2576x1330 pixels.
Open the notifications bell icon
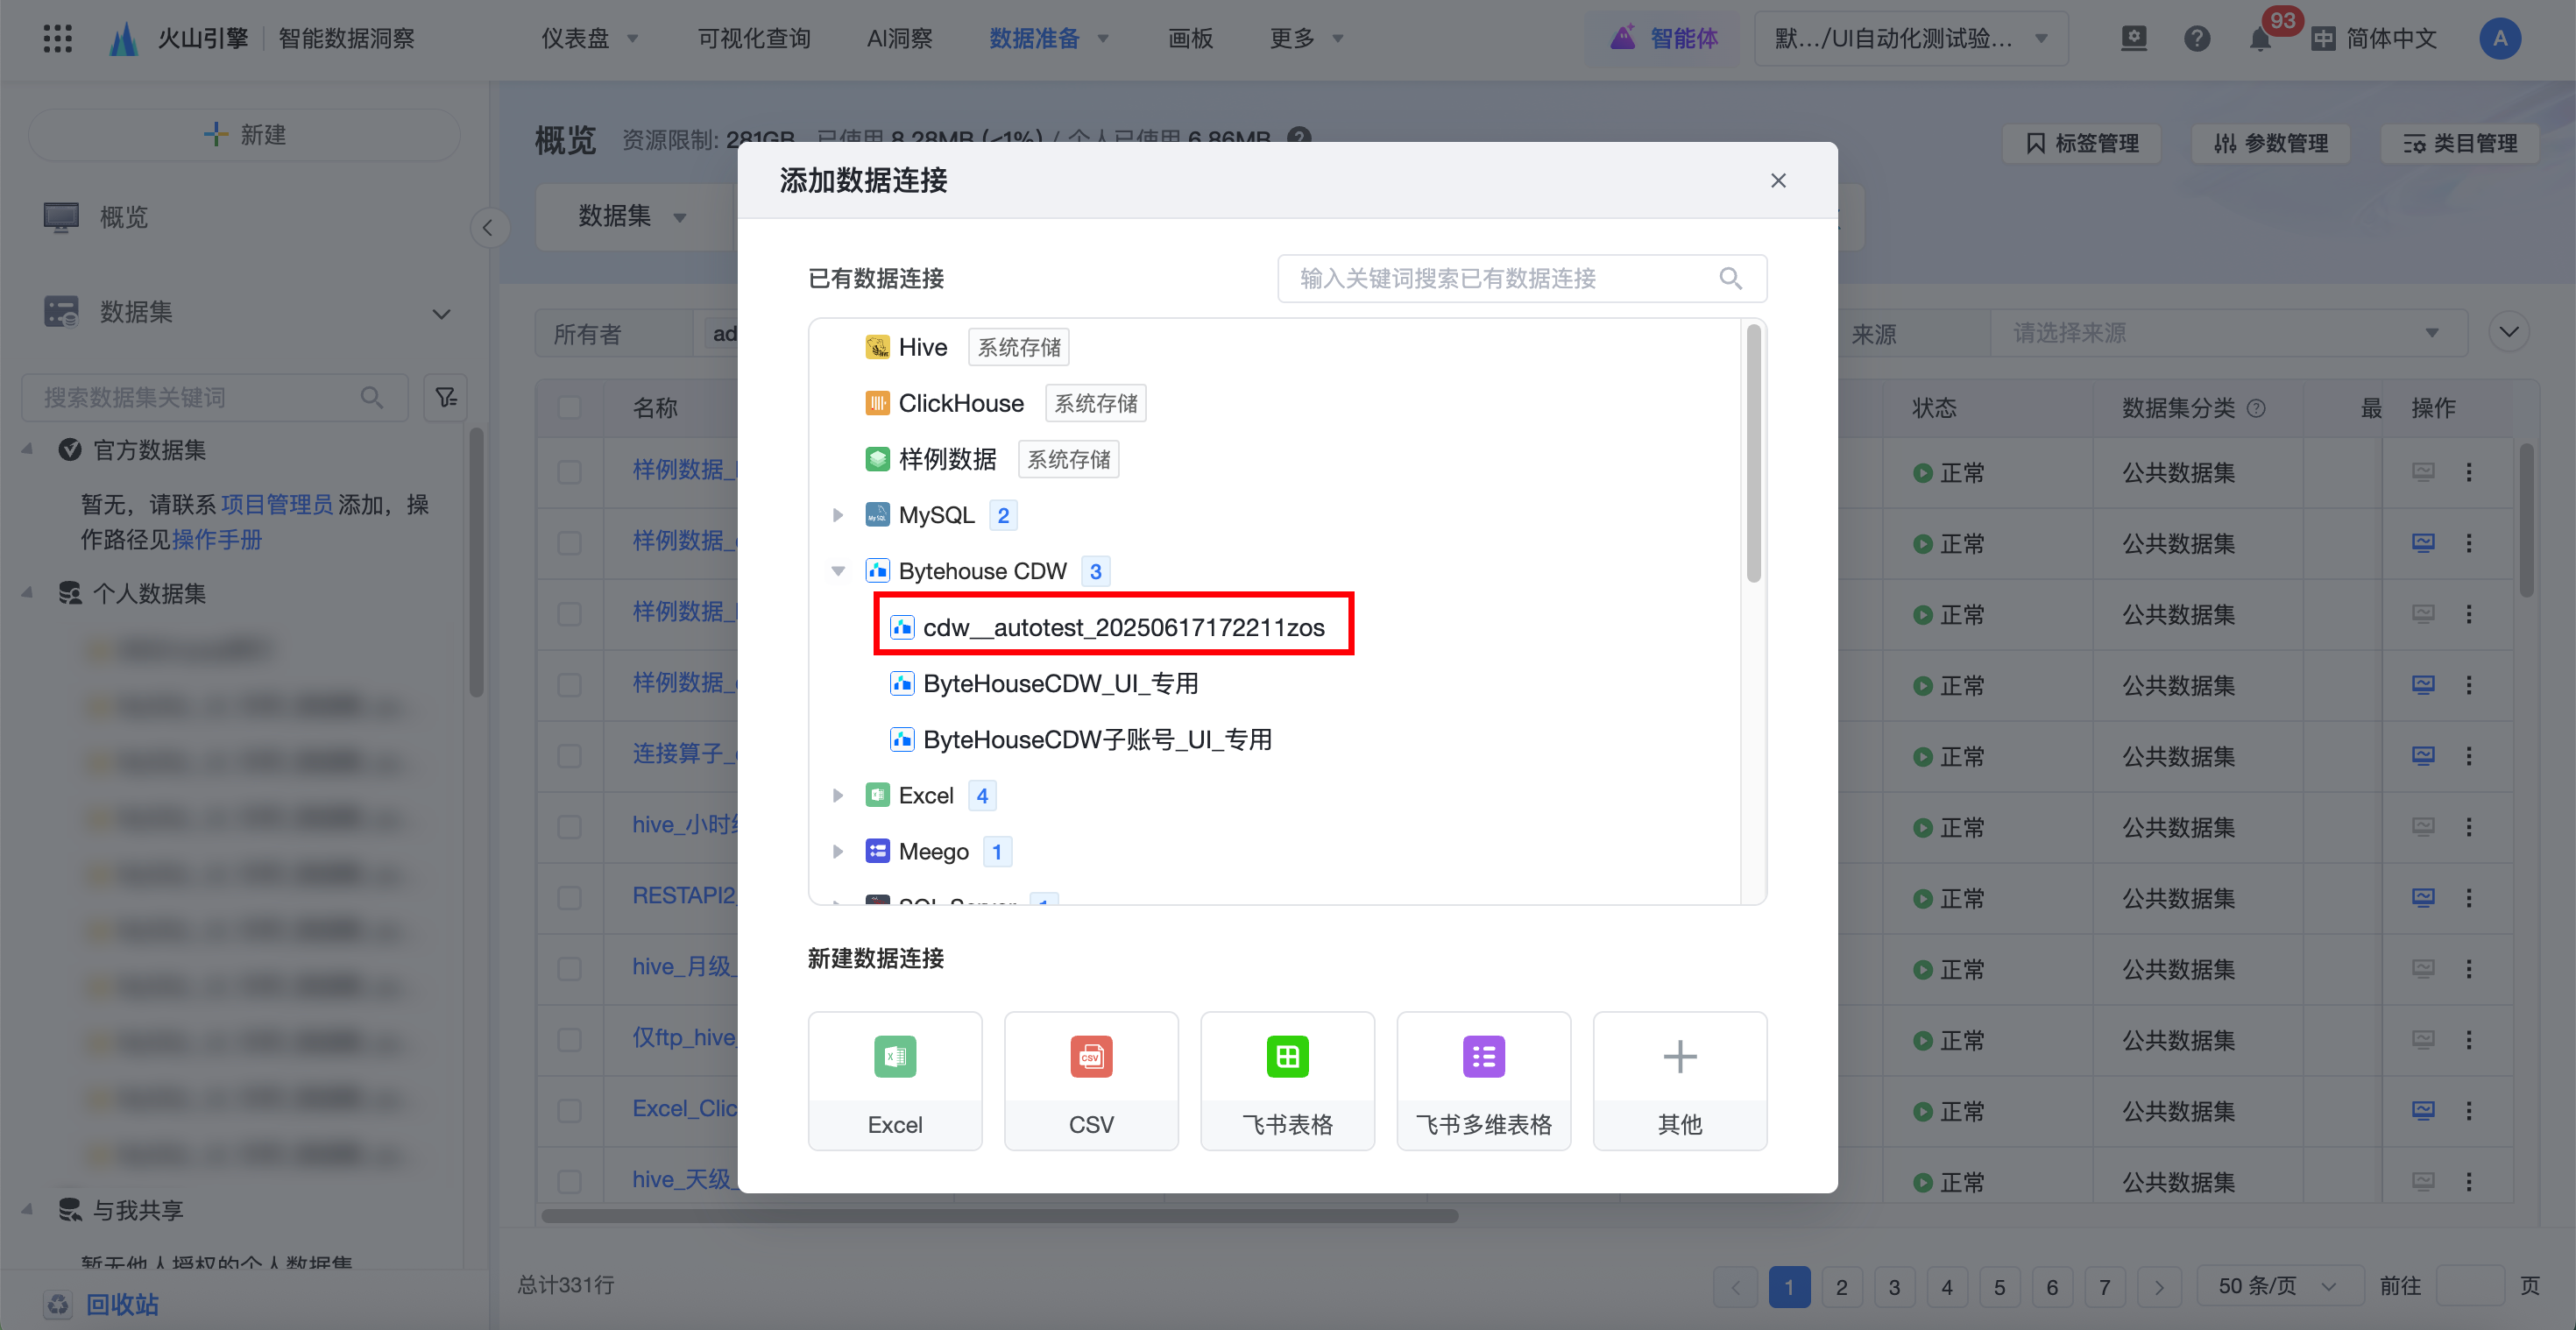(x=2259, y=39)
